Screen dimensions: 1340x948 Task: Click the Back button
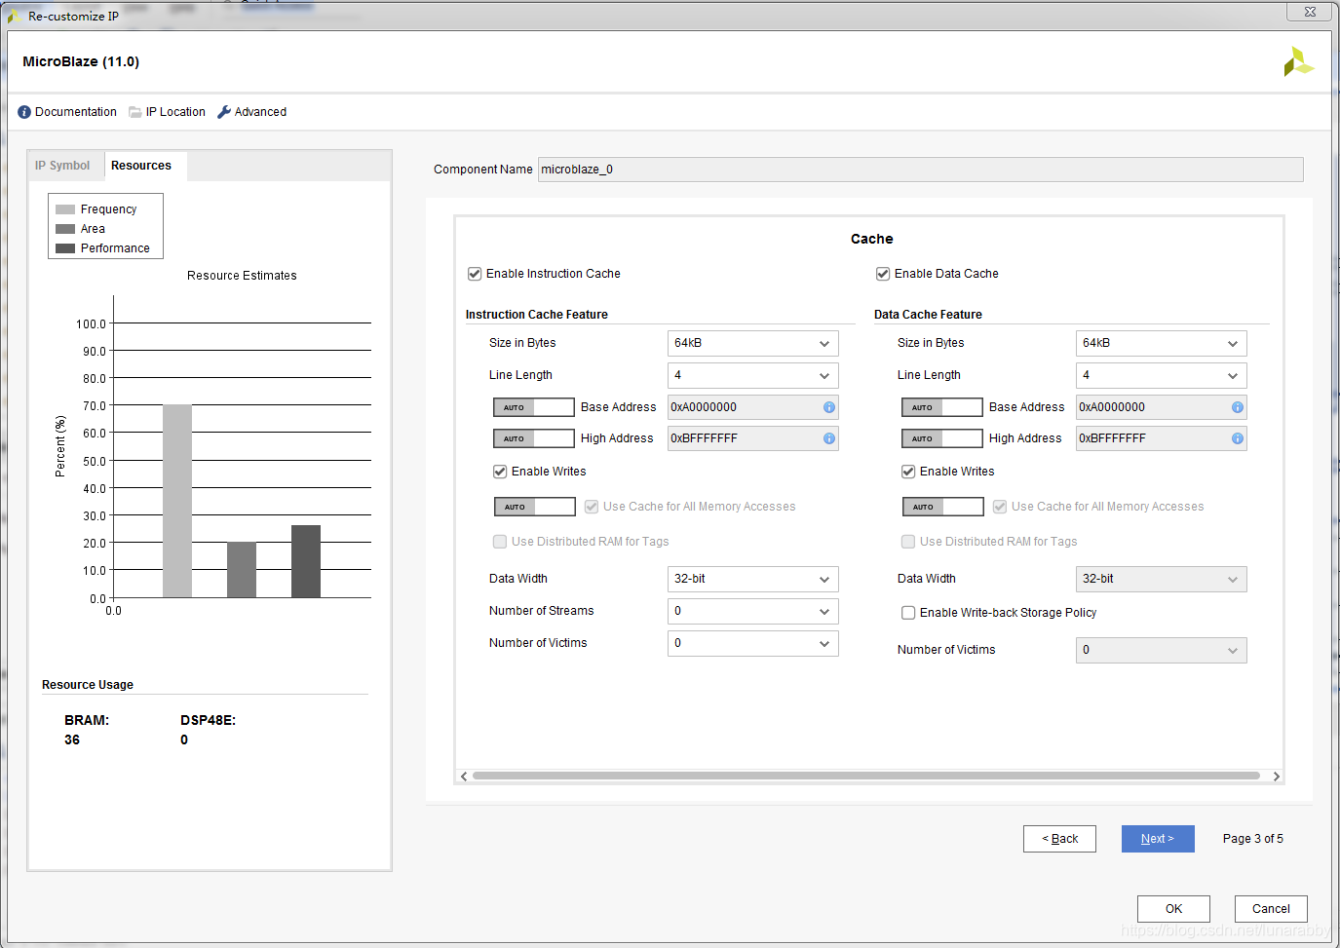point(1059,839)
